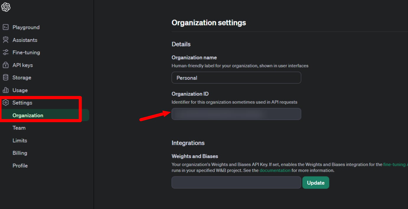Click the Storage database icon
The width and height of the screenshot is (408, 209).
6,77
